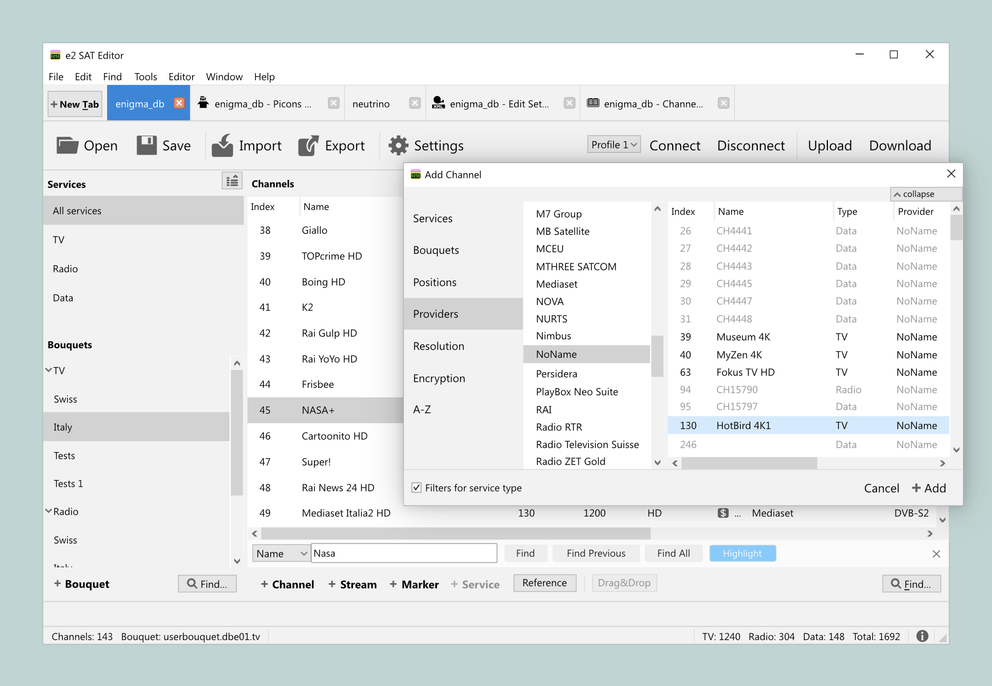Open the Profile 1 dropdown
The height and width of the screenshot is (686, 992).
(x=614, y=145)
